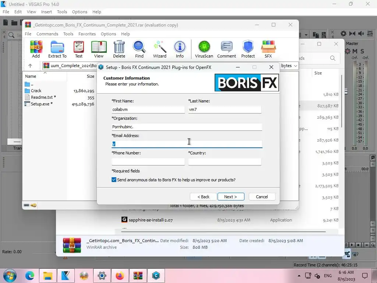Switch to WinRAR taskbar icon
This screenshot has width=377, height=283.
pyautogui.click(x=138, y=276)
